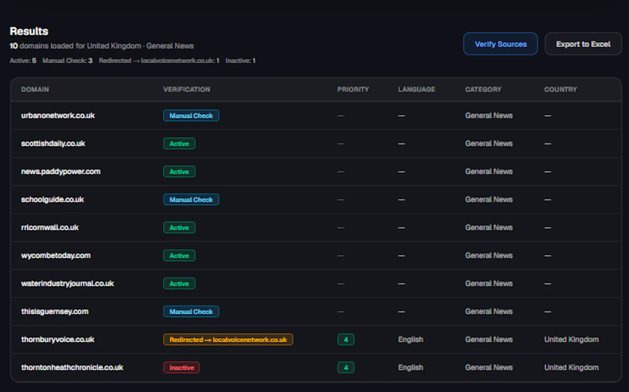The width and height of the screenshot is (629, 392).
Task: Select schoolguide.co.uk in the table
Action: pos(52,199)
